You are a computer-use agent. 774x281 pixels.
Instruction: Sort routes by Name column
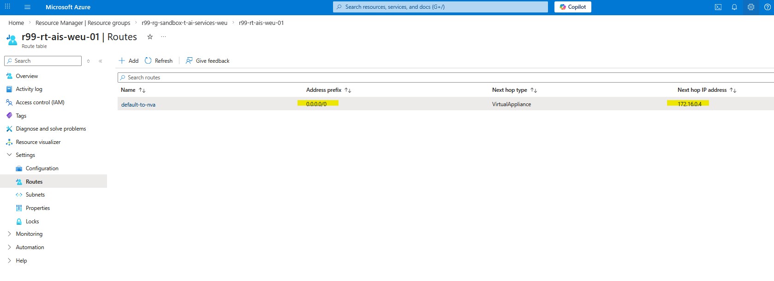133,90
